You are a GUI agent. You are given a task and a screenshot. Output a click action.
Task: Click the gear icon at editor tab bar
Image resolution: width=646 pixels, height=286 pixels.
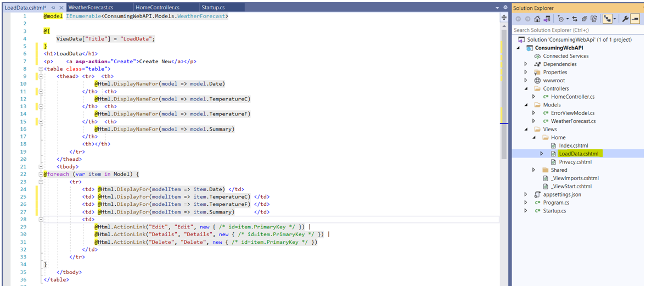click(x=505, y=8)
